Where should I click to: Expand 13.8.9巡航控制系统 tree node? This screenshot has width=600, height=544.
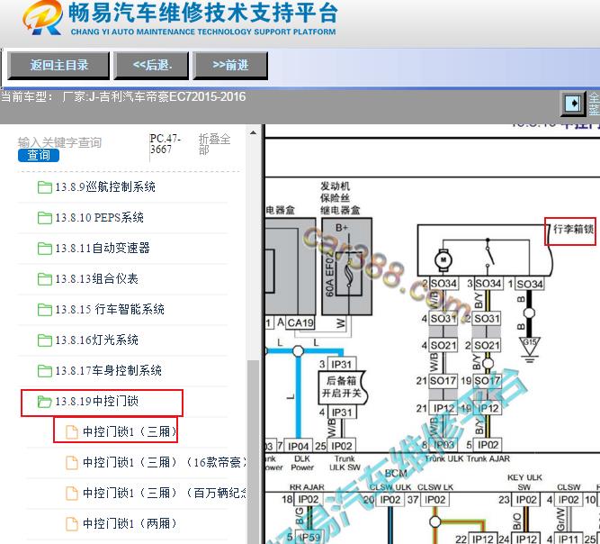pos(105,187)
